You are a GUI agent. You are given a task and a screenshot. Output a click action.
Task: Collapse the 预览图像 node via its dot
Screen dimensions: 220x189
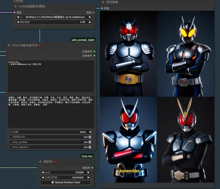(103, 2)
